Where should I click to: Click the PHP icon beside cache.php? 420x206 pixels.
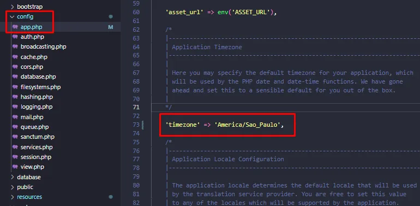click(15, 57)
